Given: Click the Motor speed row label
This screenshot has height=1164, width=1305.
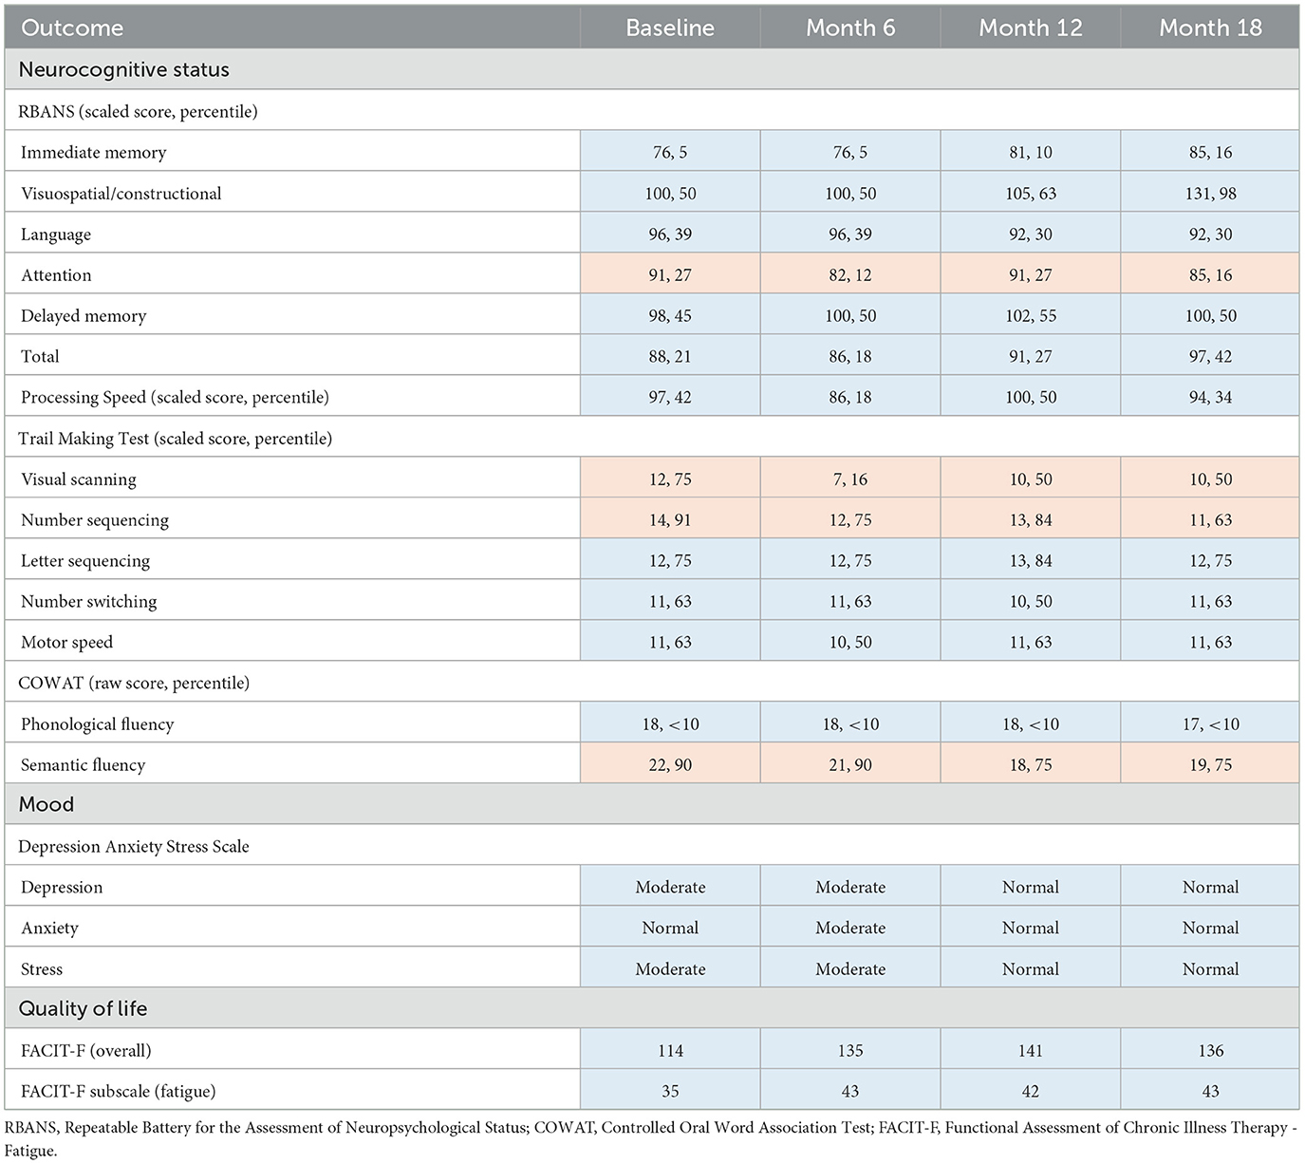Looking at the screenshot, I should tap(66, 643).
